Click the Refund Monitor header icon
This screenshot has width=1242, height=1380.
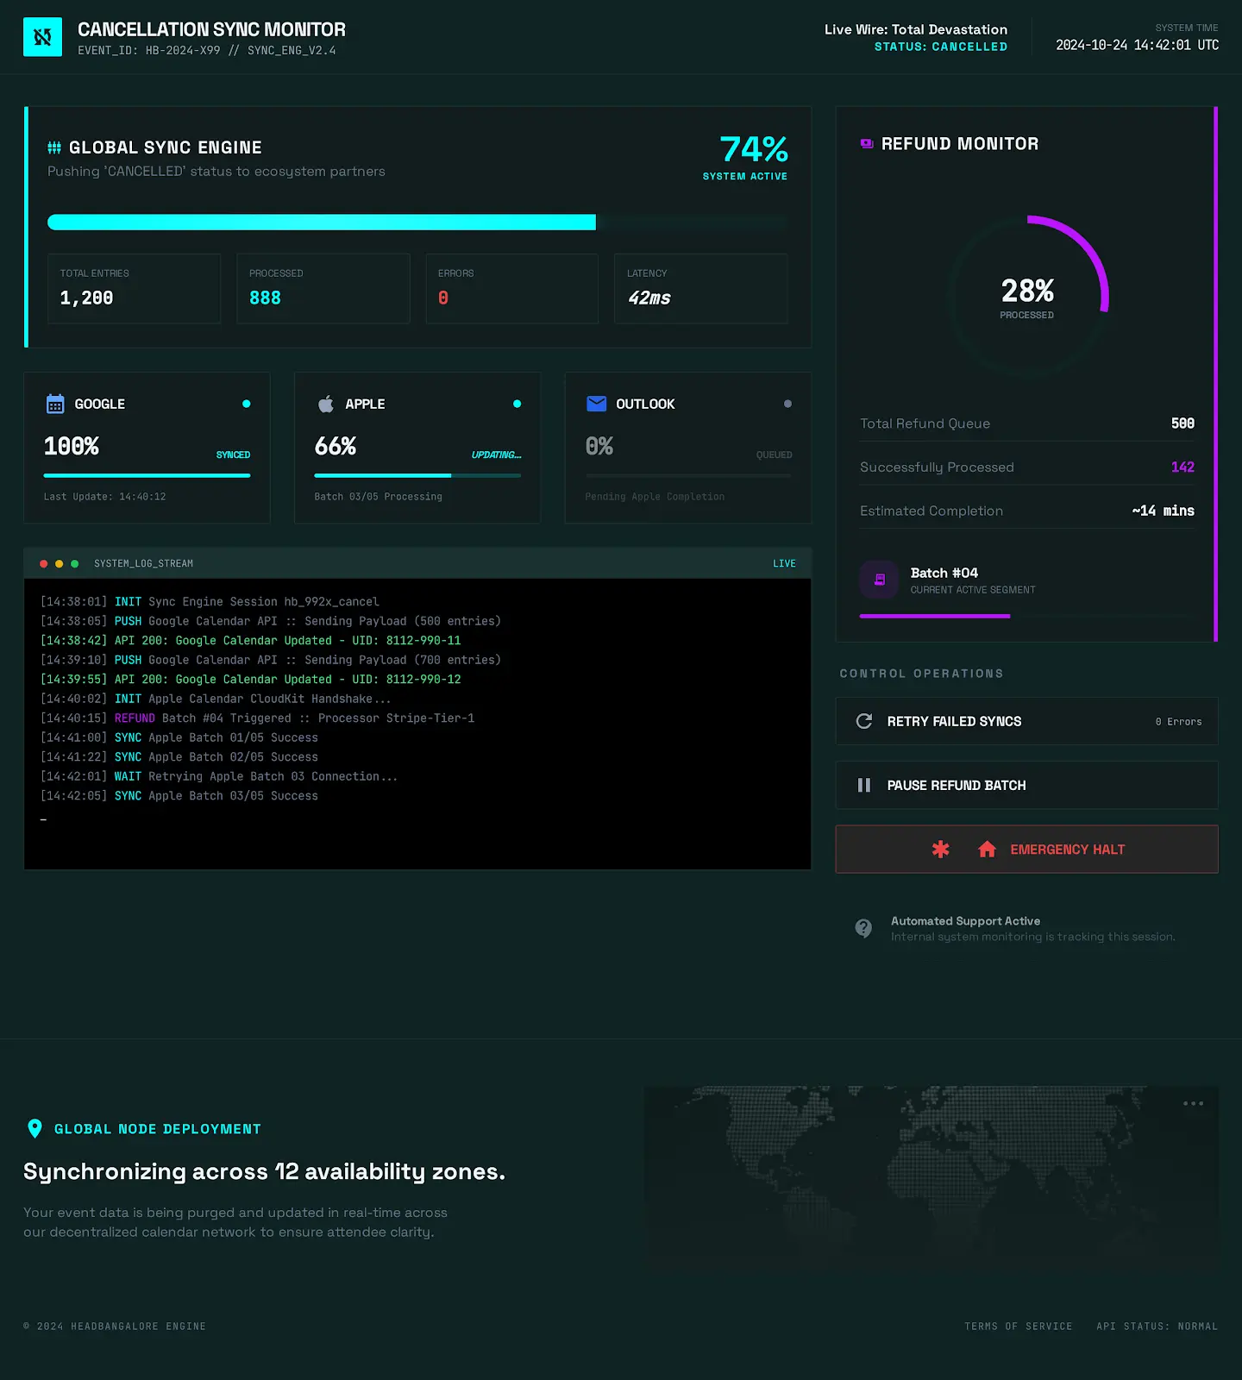(867, 144)
